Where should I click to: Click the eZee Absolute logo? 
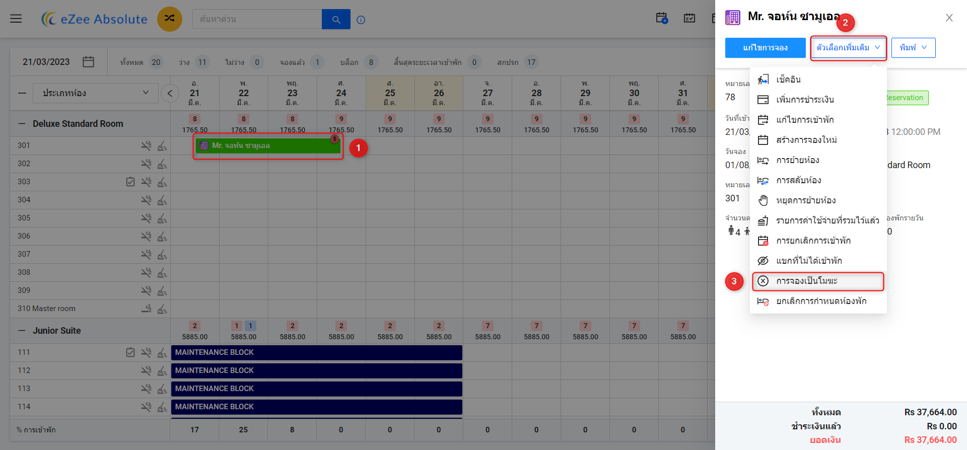click(94, 19)
